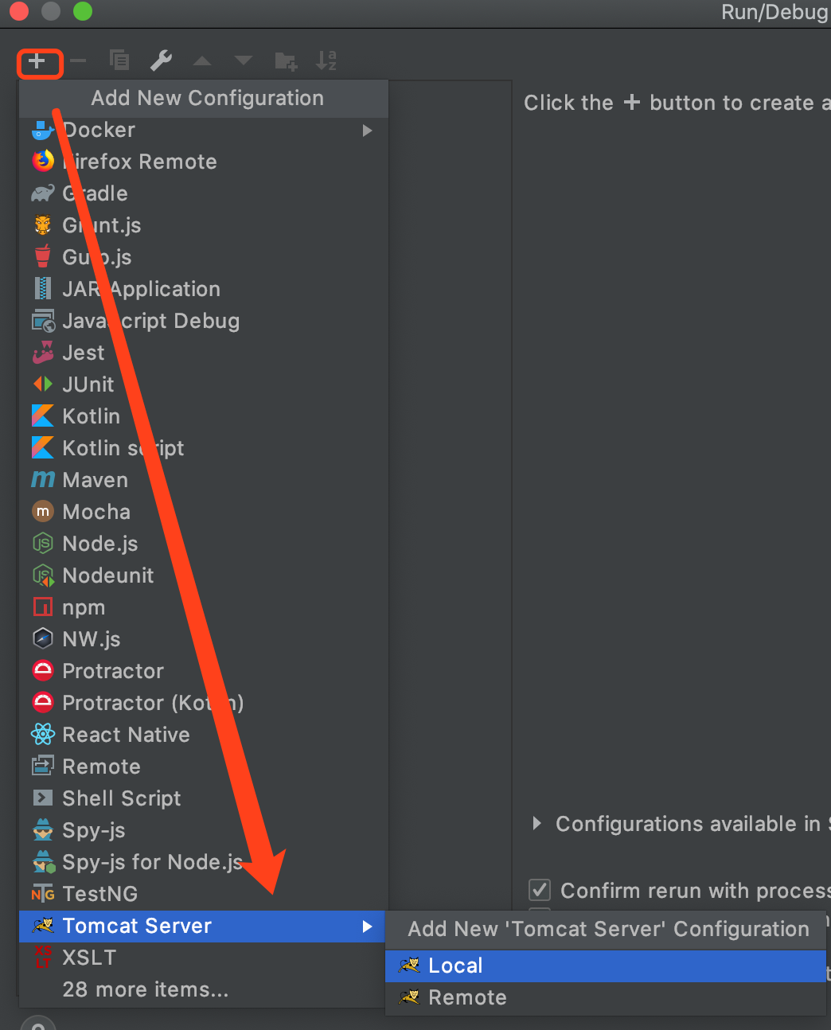
Task: Select JAR Application configuration type
Action: (x=204, y=289)
